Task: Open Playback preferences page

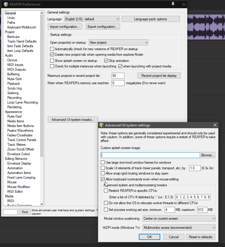Action: [13, 84]
